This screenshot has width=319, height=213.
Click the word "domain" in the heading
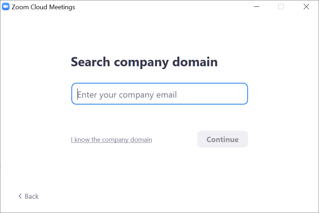coord(195,62)
